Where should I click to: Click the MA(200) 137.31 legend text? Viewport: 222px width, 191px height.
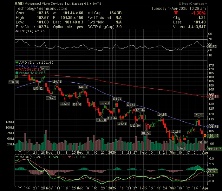point(30,69)
